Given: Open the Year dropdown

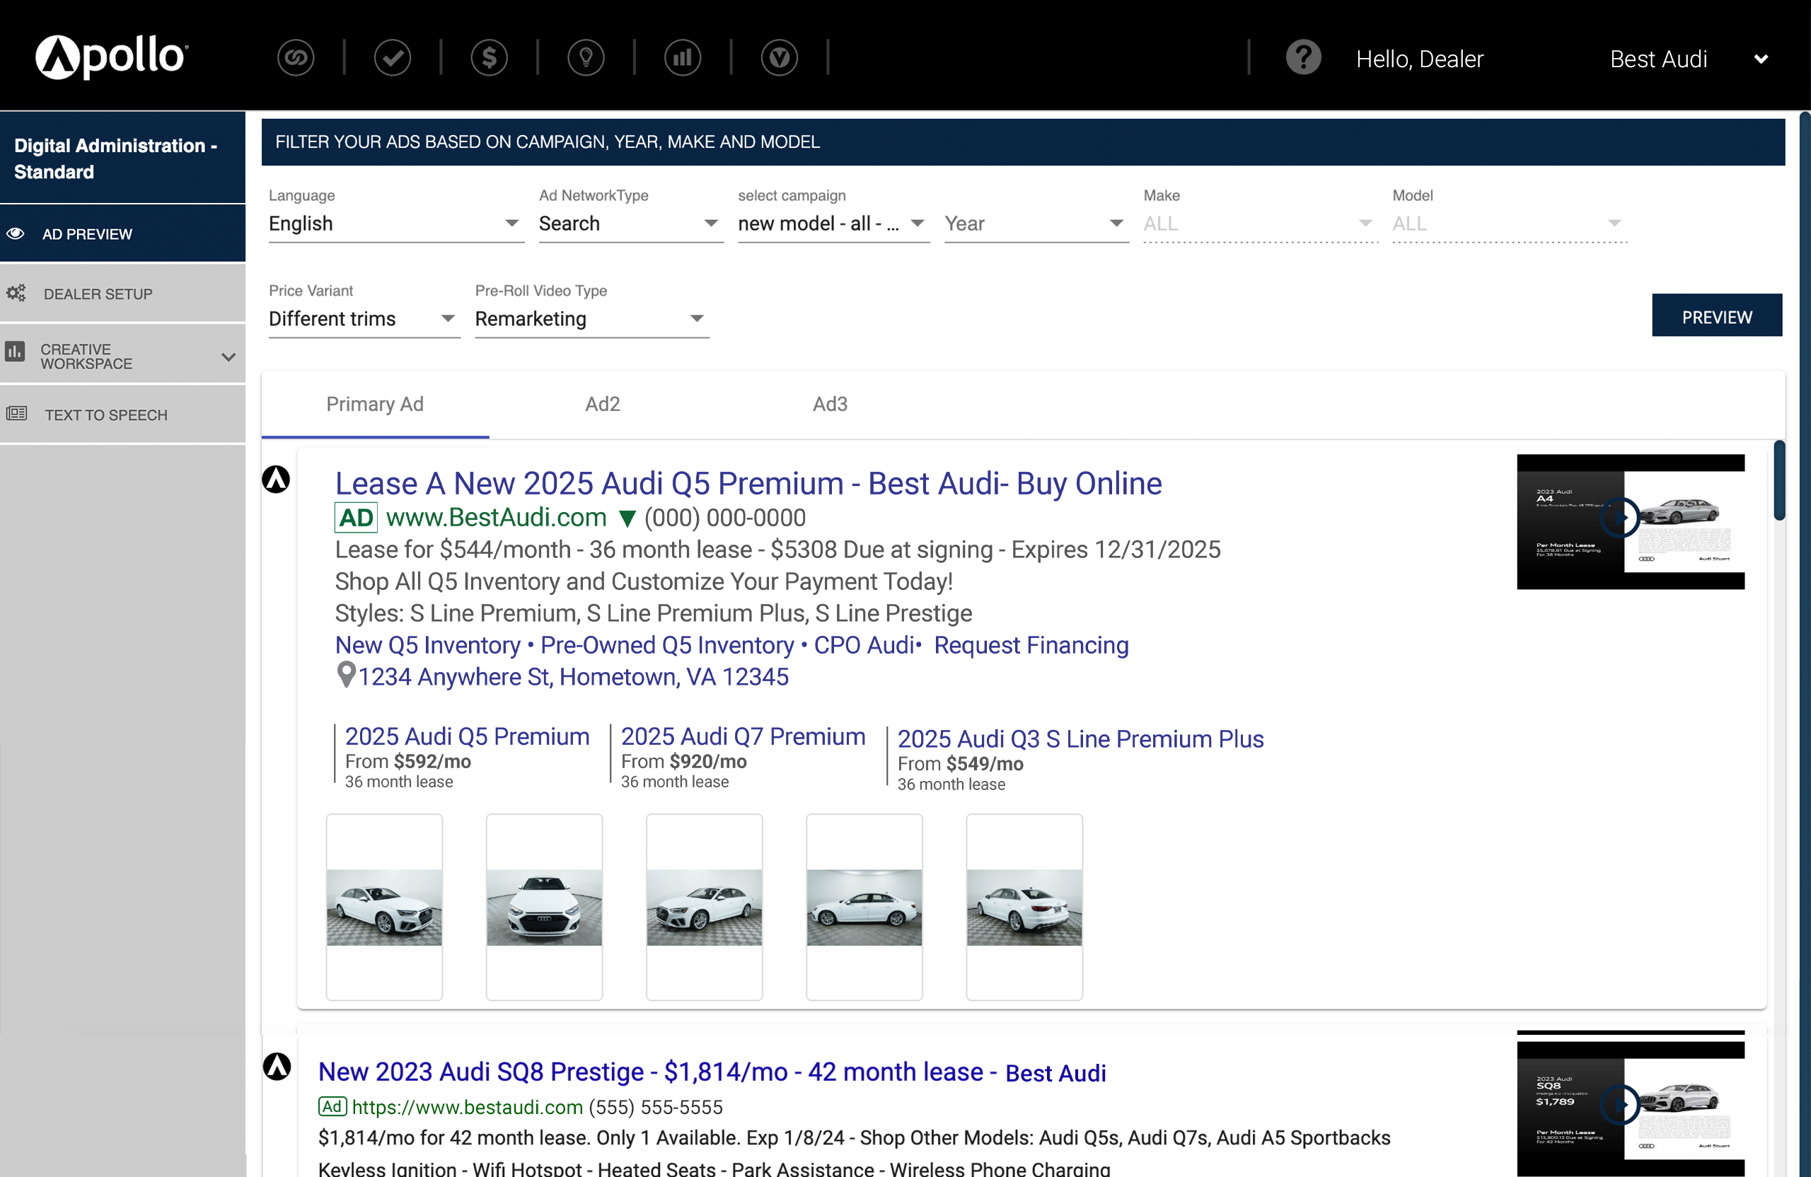Looking at the screenshot, I should click(x=1036, y=224).
